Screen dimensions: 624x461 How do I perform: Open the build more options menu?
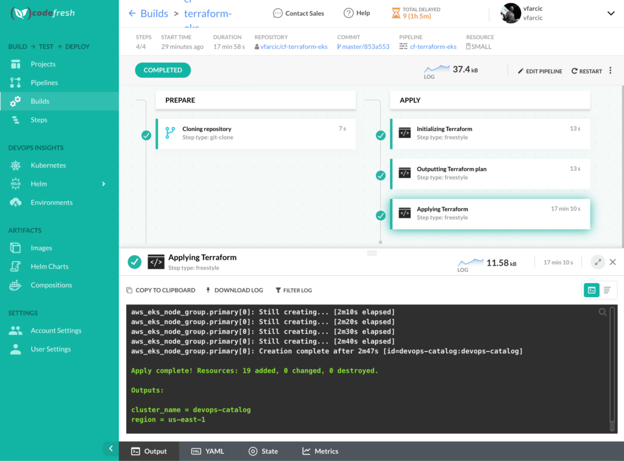(x=611, y=71)
